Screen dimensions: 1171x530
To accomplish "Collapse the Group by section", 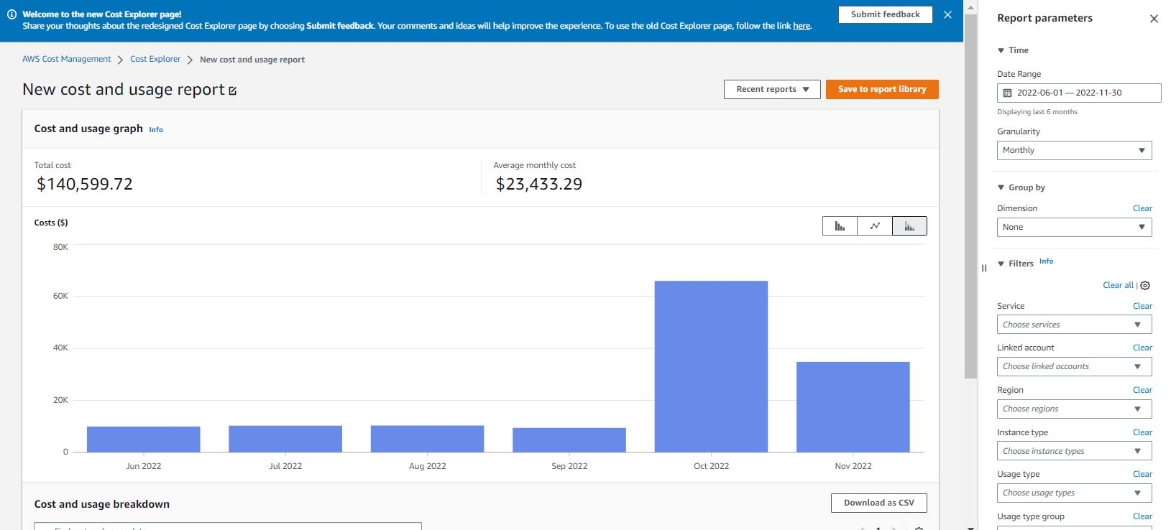I will [1001, 187].
